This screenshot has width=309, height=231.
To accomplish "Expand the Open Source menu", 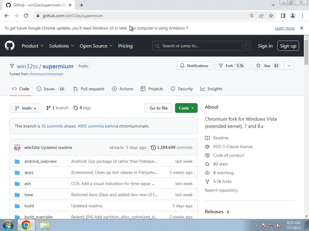I will (x=96, y=46).
